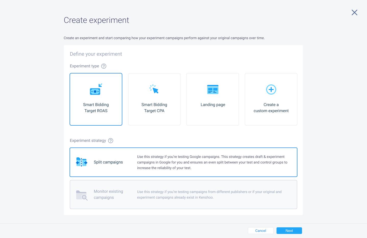This screenshot has width=367, height=238.
Task: Close the Create experiment dialog
Action: 355,12
